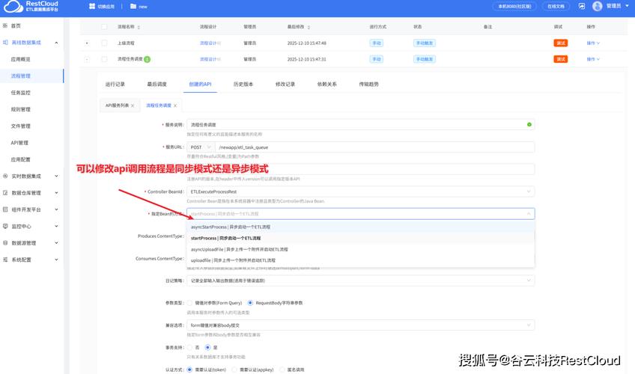Click the 监控中心 monitor icon in sidebar
Image resolution: width=635 pixels, height=374 pixels.
6,226
